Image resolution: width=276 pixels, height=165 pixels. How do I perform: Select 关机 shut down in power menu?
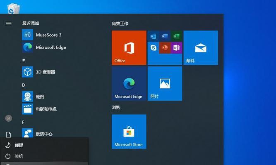(44, 156)
